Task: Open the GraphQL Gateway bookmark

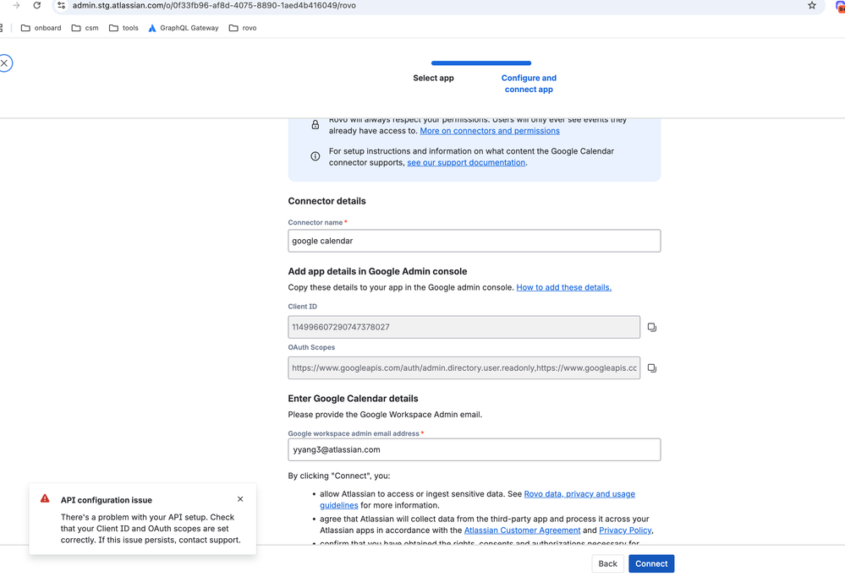Action: (182, 28)
